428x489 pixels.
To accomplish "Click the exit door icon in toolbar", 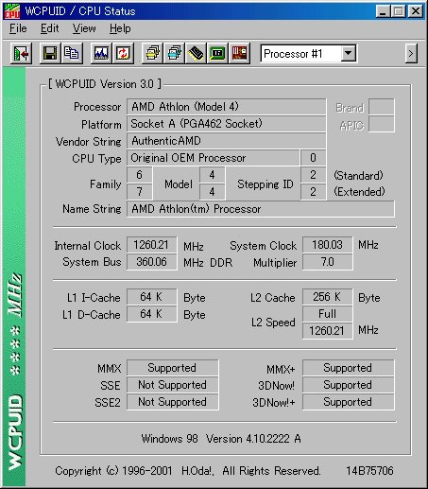I will pos(21,54).
